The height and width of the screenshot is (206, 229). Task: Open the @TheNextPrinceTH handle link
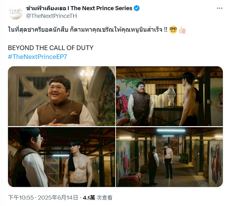tap(51, 16)
